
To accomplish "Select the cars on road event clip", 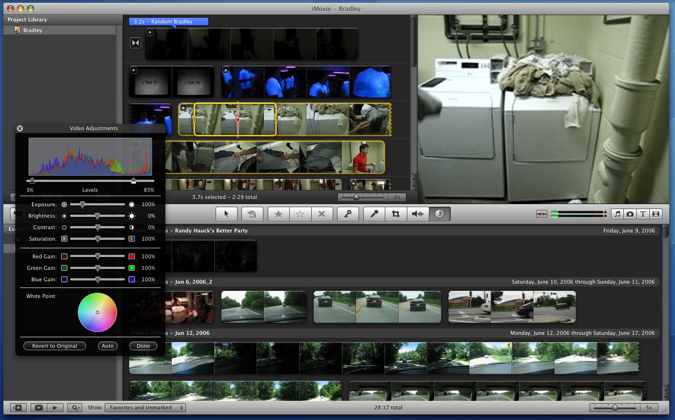I will click(x=377, y=307).
